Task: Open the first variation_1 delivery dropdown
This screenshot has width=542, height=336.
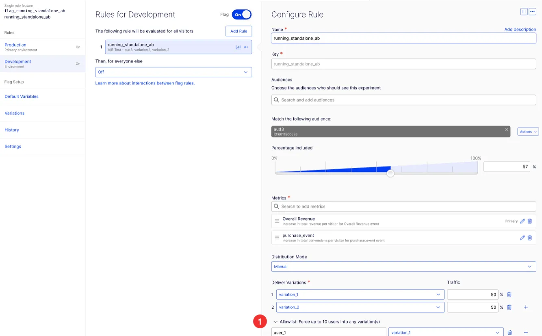Action: pyautogui.click(x=360, y=295)
